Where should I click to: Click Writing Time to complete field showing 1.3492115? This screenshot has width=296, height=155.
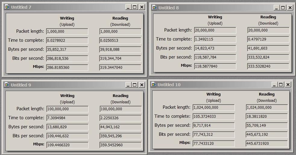point(215,39)
